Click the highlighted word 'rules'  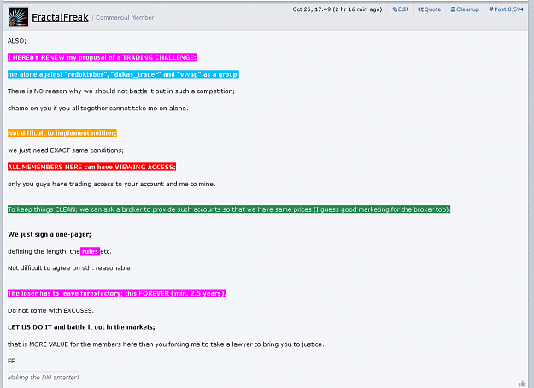tap(90, 251)
